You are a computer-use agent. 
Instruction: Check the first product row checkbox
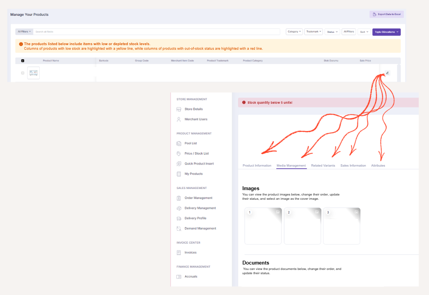click(23, 73)
